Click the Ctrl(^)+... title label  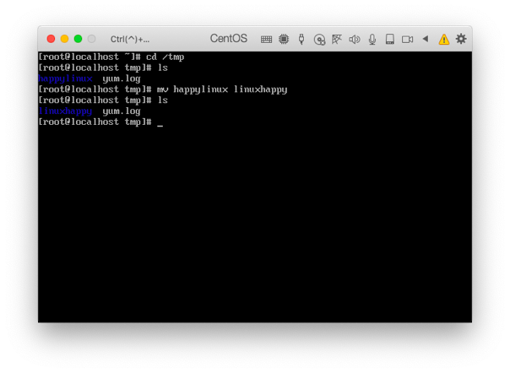click(130, 40)
